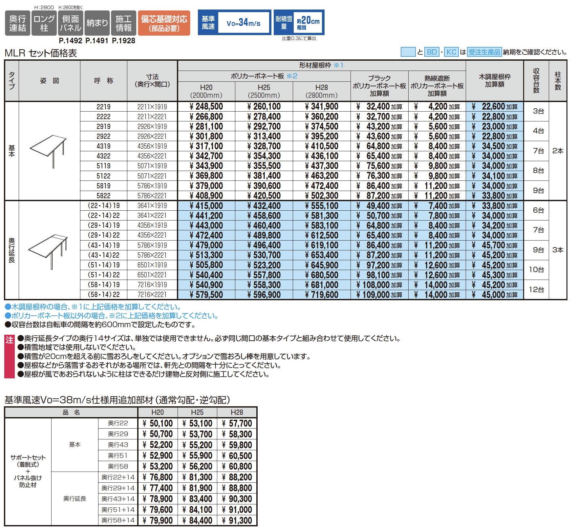Click page reference P.1928
The height and width of the screenshot is (529, 575).
tap(123, 41)
